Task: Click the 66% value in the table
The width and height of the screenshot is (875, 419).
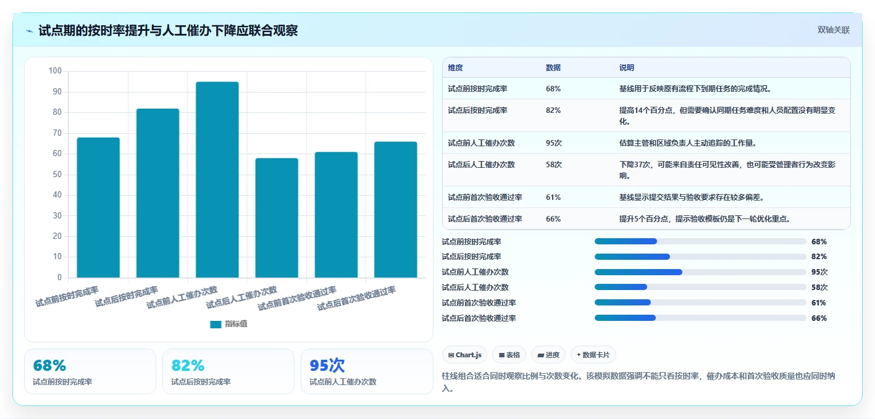Action: [553, 218]
